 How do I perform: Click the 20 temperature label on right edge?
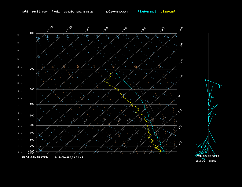coord(180,127)
